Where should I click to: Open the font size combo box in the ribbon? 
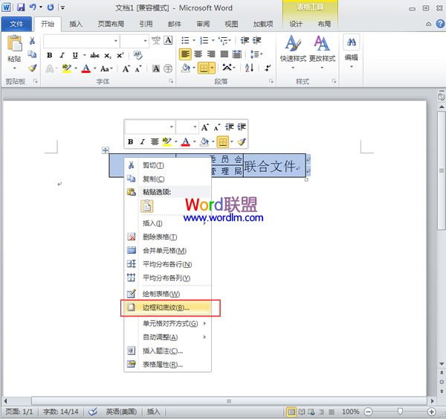click(135, 41)
